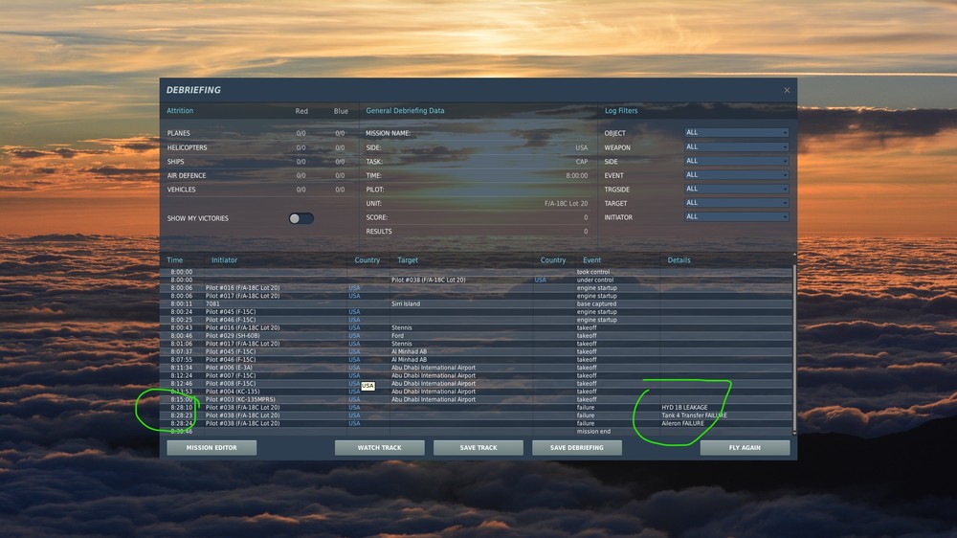Click the Mission Editor button
Image resolution: width=957 pixels, height=538 pixels.
[211, 448]
